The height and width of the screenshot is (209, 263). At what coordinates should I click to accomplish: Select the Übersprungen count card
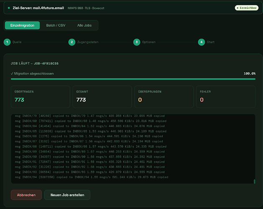coord(163,97)
